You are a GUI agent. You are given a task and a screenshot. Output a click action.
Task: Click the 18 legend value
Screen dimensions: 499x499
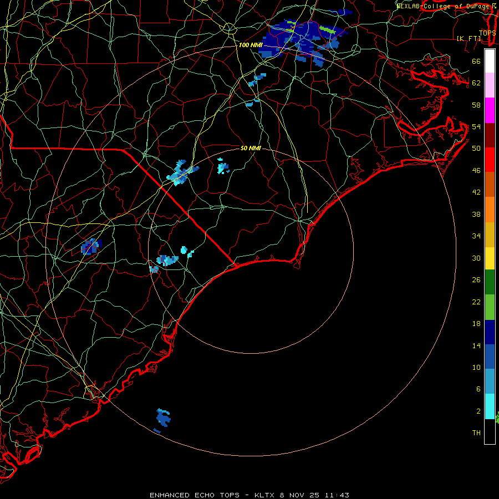click(476, 324)
